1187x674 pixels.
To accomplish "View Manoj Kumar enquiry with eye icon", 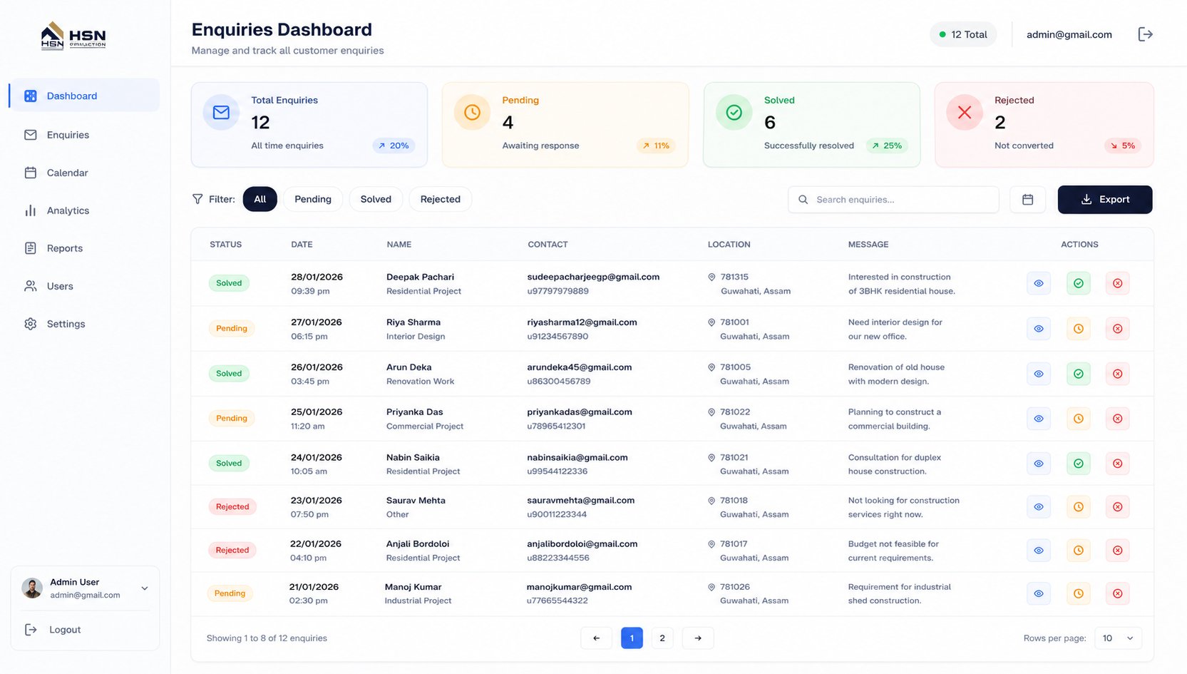I will pyautogui.click(x=1039, y=593).
